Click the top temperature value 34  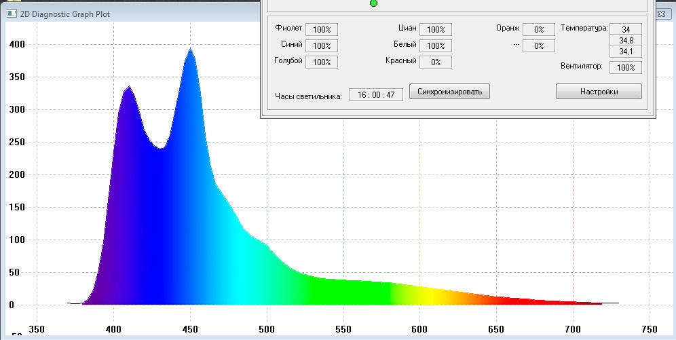tap(626, 29)
